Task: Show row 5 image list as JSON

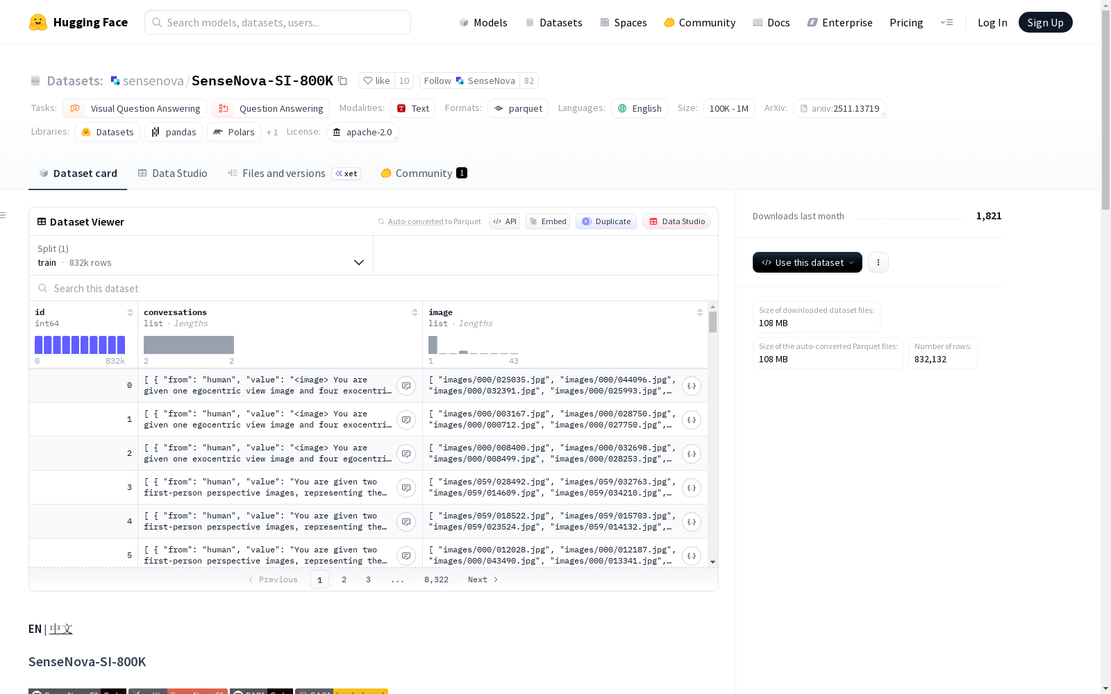Action: tap(692, 556)
